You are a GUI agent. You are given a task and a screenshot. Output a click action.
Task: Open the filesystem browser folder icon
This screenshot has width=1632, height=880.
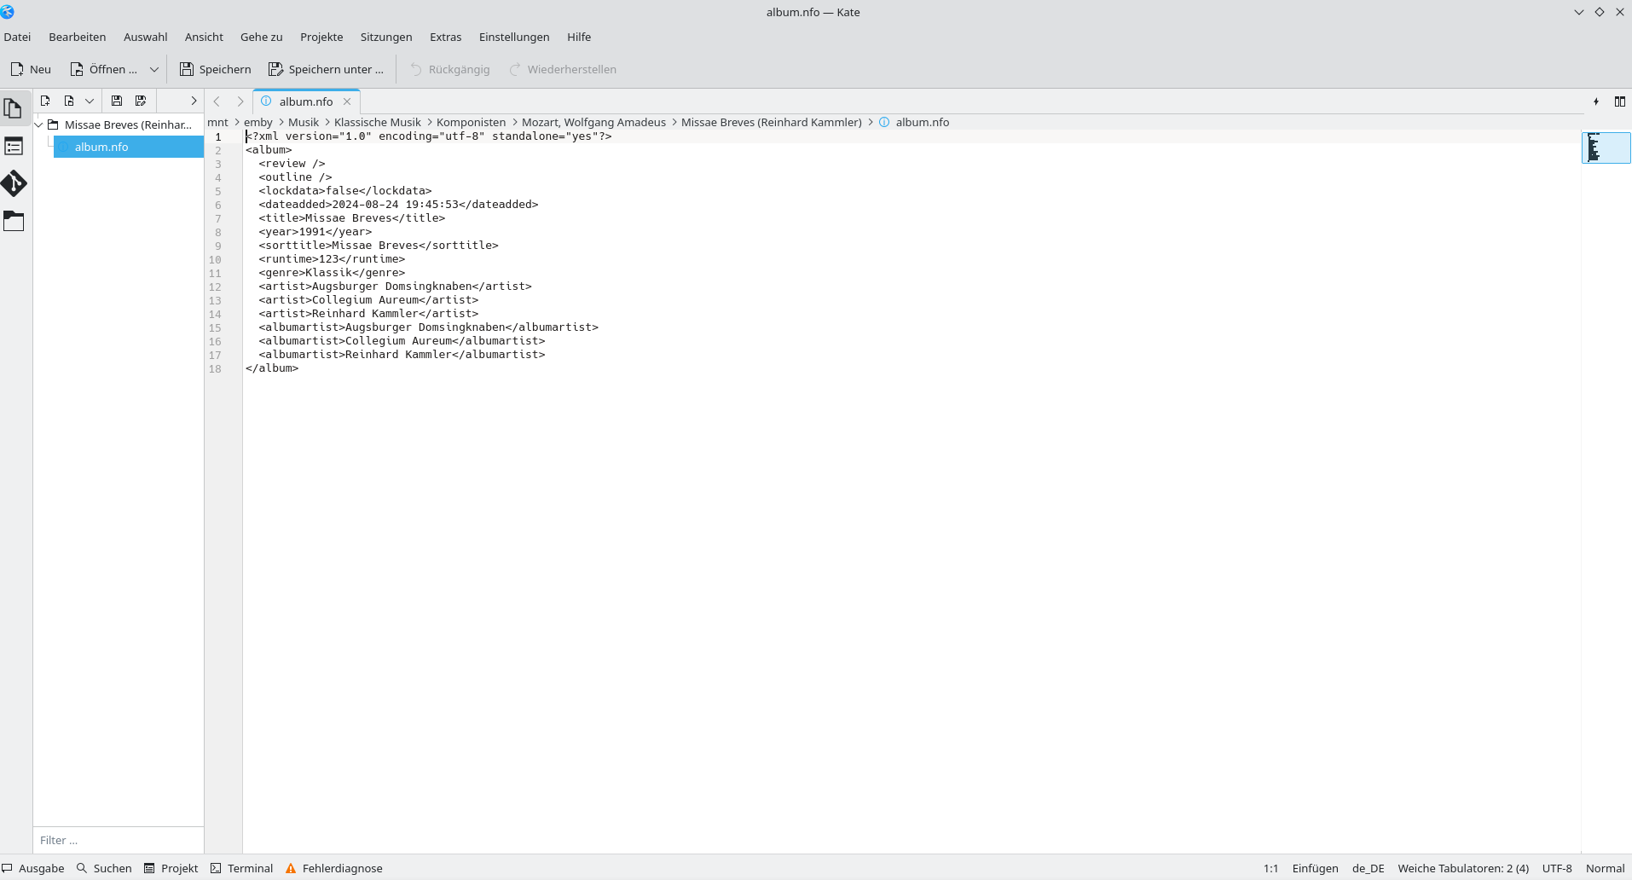(14, 222)
